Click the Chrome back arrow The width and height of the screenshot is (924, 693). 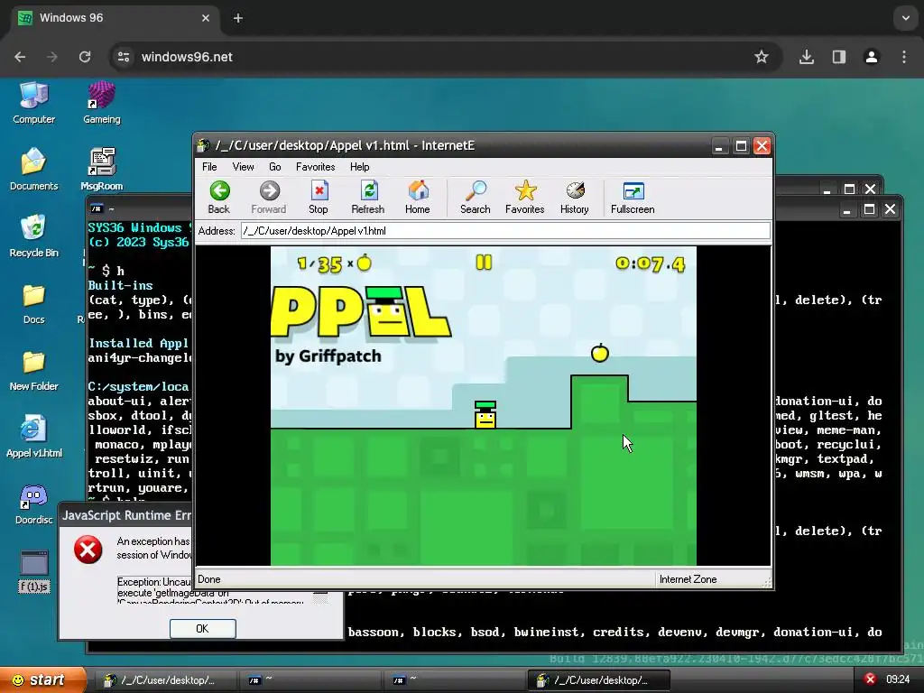point(20,57)
